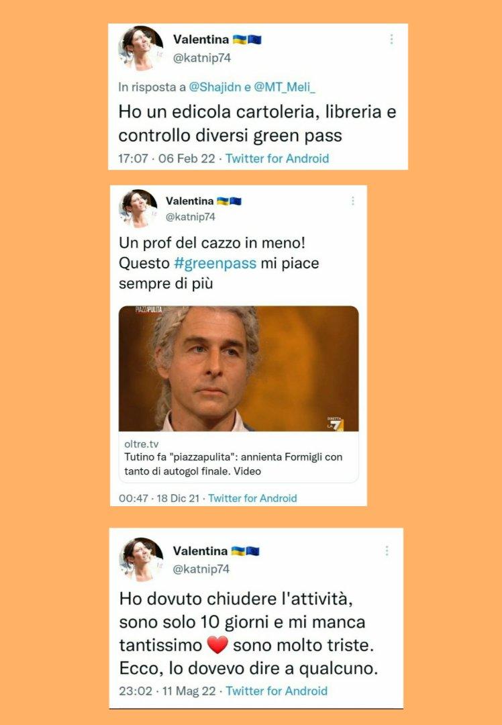
Task: Click 'Twitter for Android' in second tweet
Action: pyautogui.click(x=252, y=498)
